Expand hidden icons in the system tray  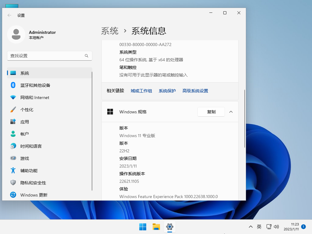[x=251, y=227]
